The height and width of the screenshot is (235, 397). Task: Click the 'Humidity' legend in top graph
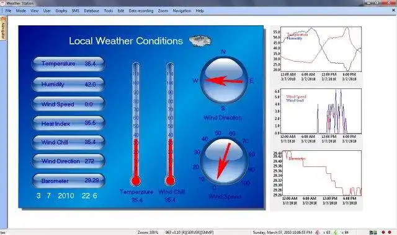coord(295,38)
